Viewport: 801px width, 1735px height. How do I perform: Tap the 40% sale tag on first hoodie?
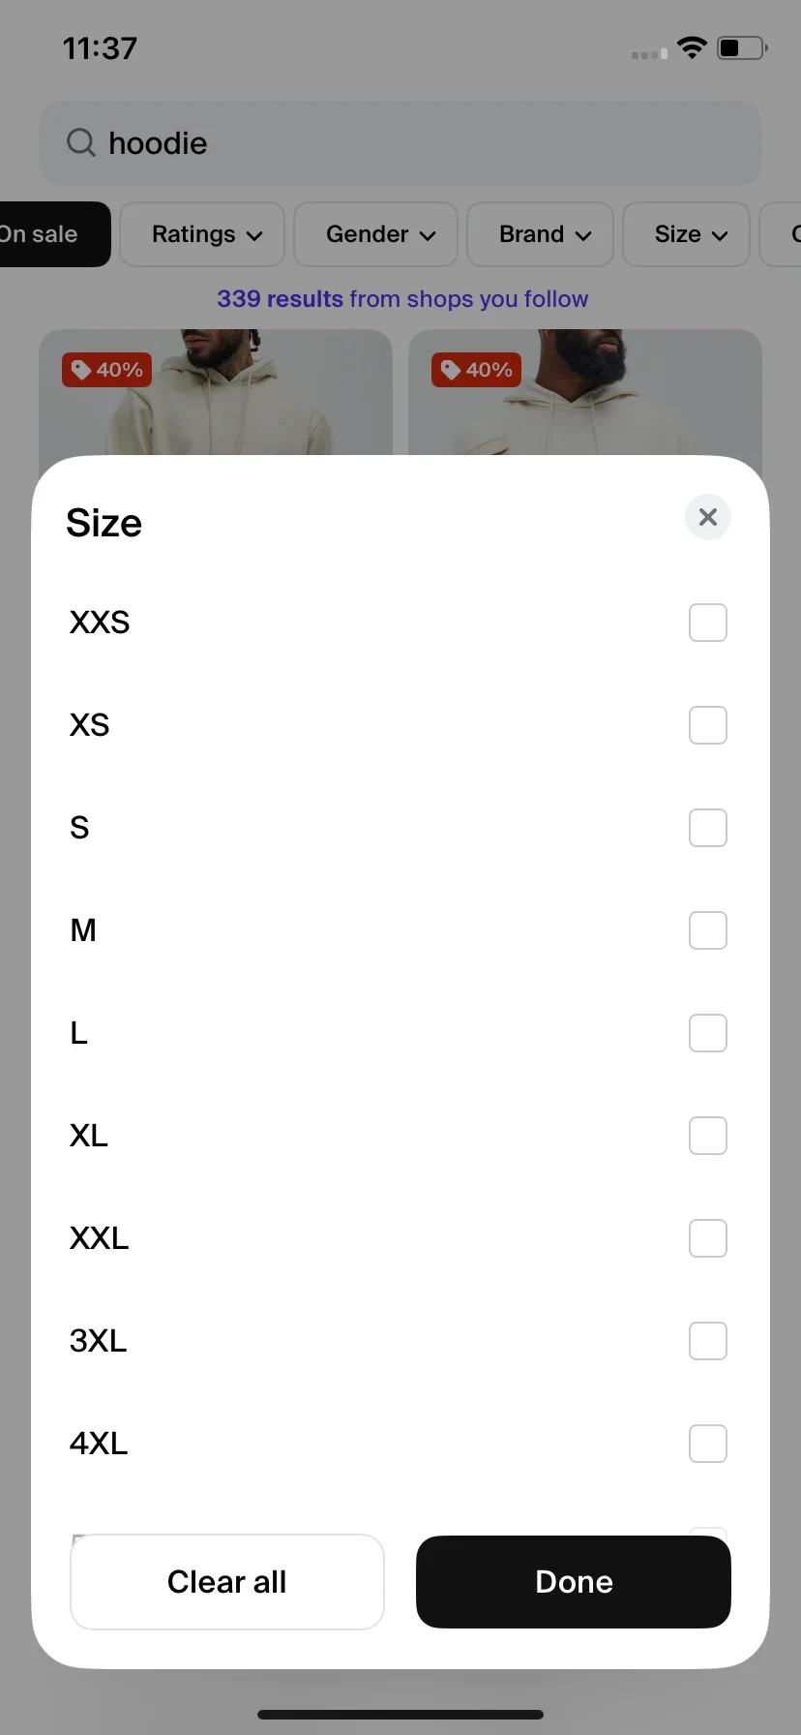coord(107,370)
